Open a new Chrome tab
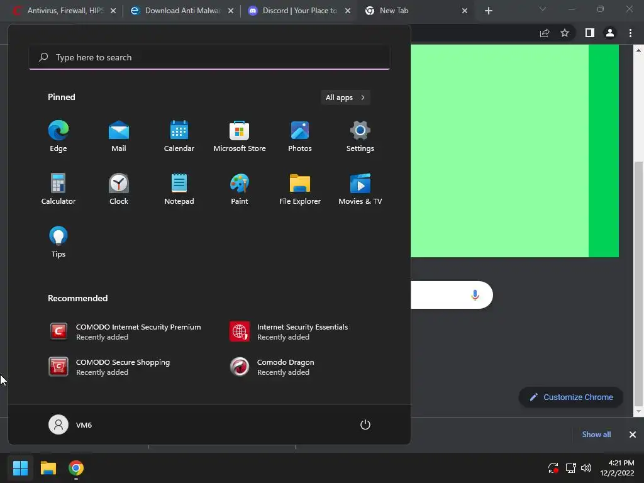This screenshot has width=644, height=483. (x=488, y=11)
